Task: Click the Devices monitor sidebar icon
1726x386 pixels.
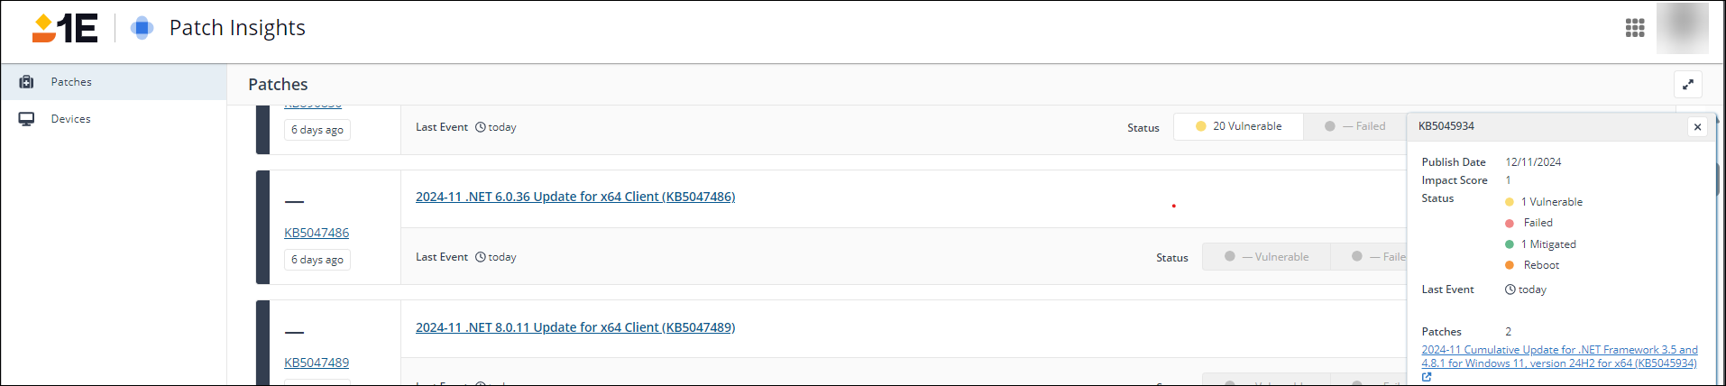Action: coord(26,119)
